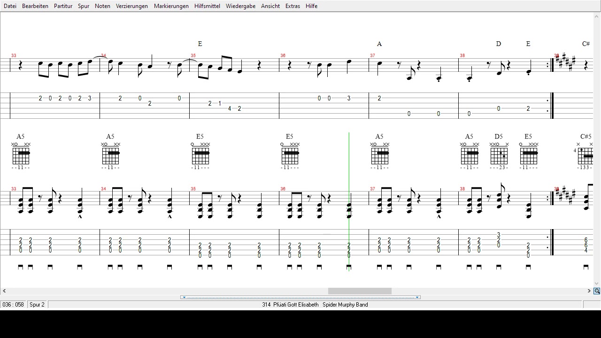Screen dimensions: 601x338
Task: Click the zoom magnifier icon at bottom right
Action: tap(597, 291)
